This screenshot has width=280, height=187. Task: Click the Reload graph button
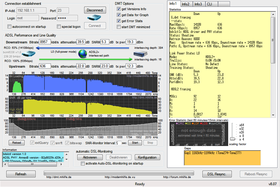pos(16,143)
